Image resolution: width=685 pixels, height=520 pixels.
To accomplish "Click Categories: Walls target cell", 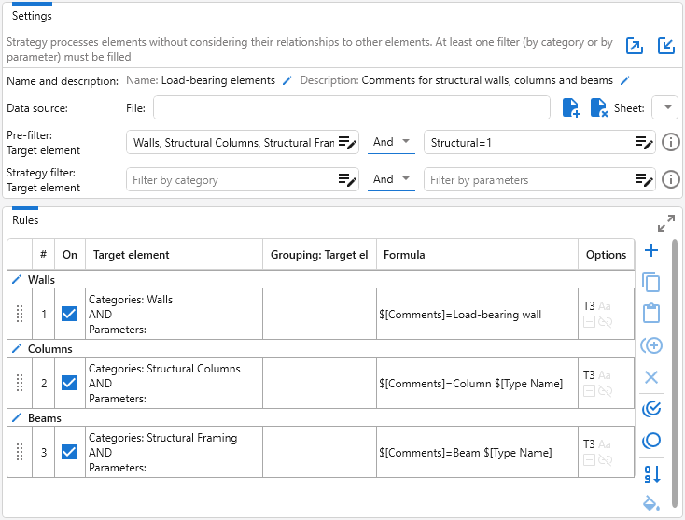I will point(174,314).
